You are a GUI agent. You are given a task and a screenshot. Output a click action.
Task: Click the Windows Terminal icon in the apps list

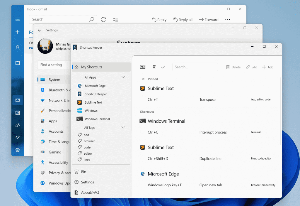click(80, 119)
